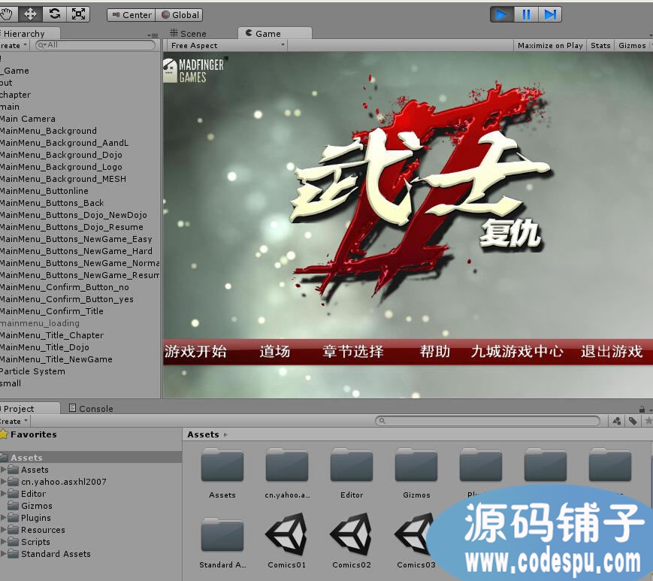Open the Console tab
This screenshot has width=653, height=581.
point(91,409)
